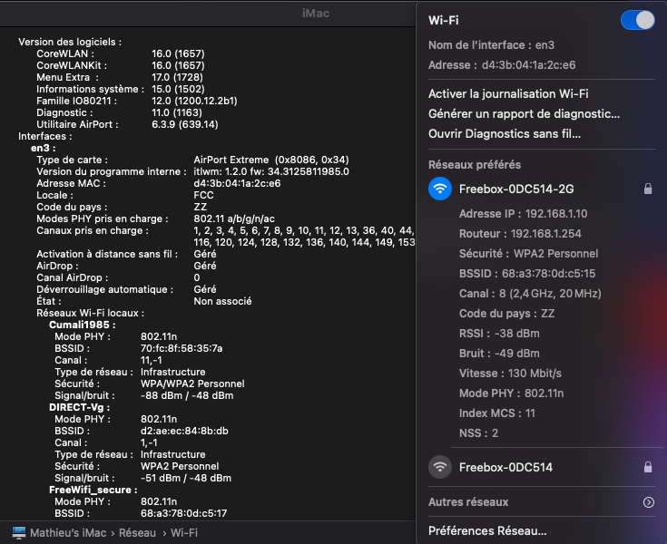Click the Wi-Fi title in the menu
Screen dimensions: 667x544
coord(444,20)
